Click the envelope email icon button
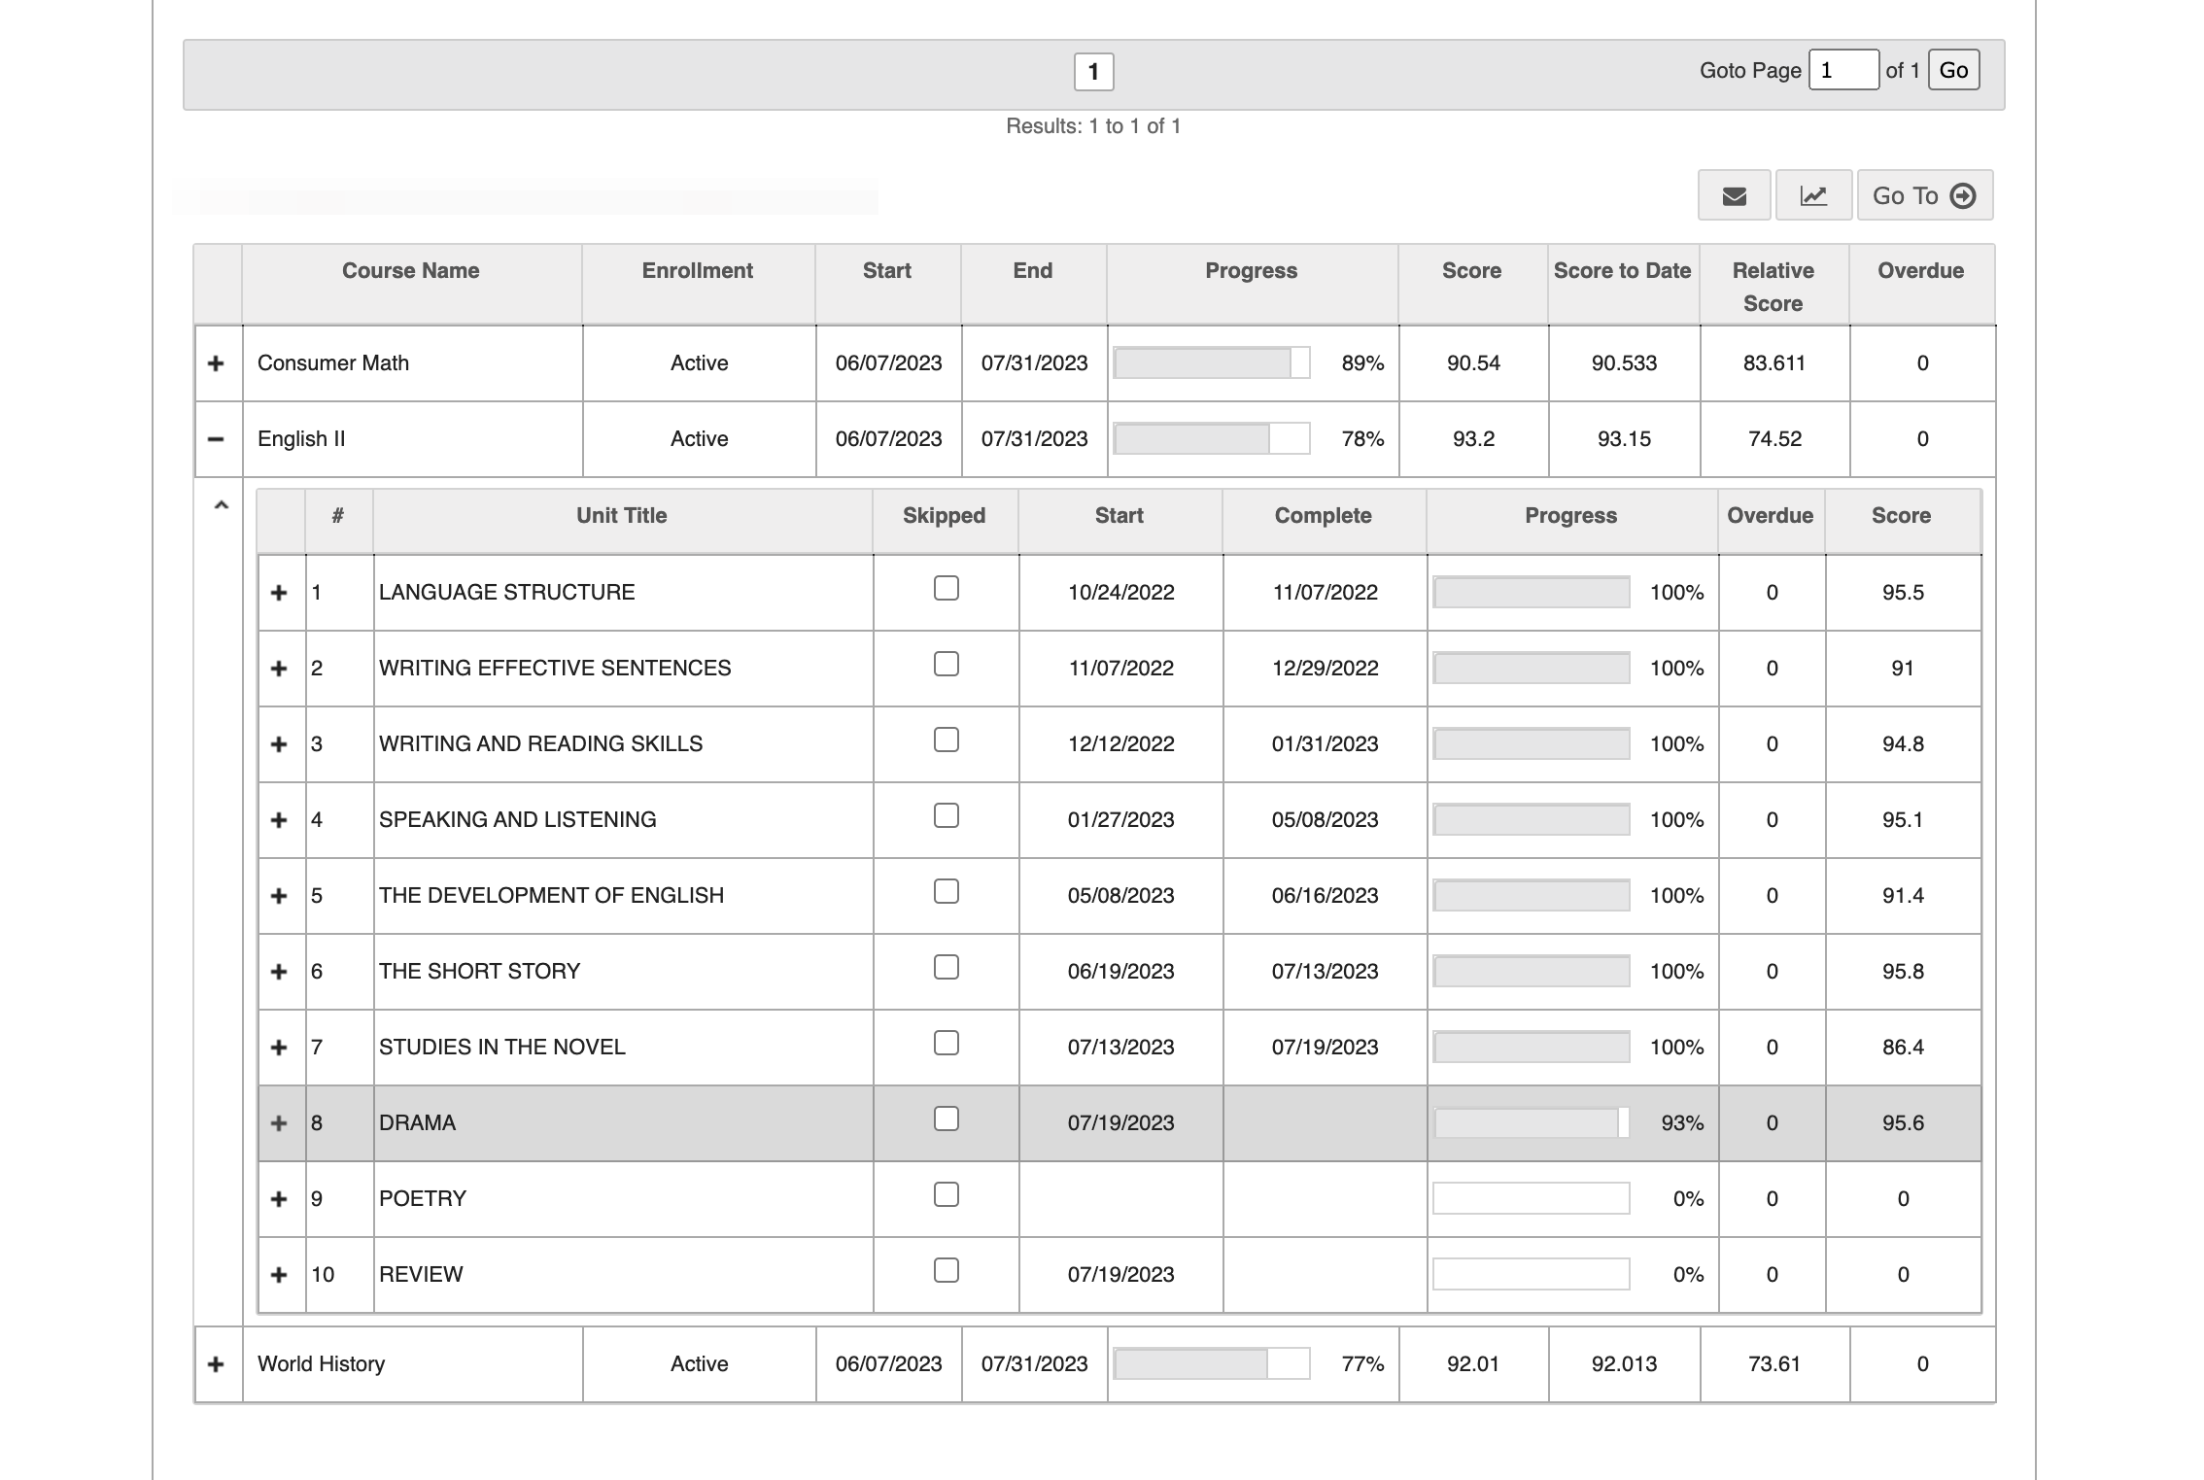The width and height of the screenshot is (2204, 1480). pos(1734,196)
